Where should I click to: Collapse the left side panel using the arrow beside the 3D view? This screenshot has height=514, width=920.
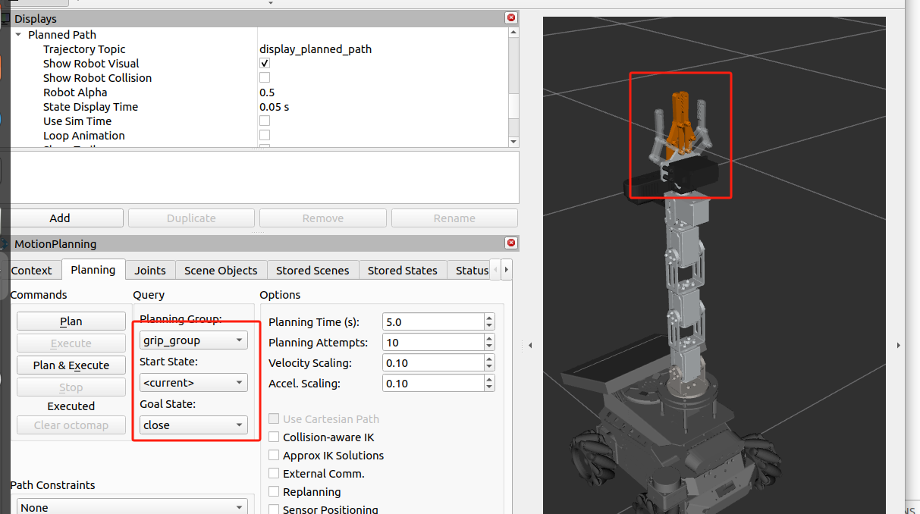[530, 345]
